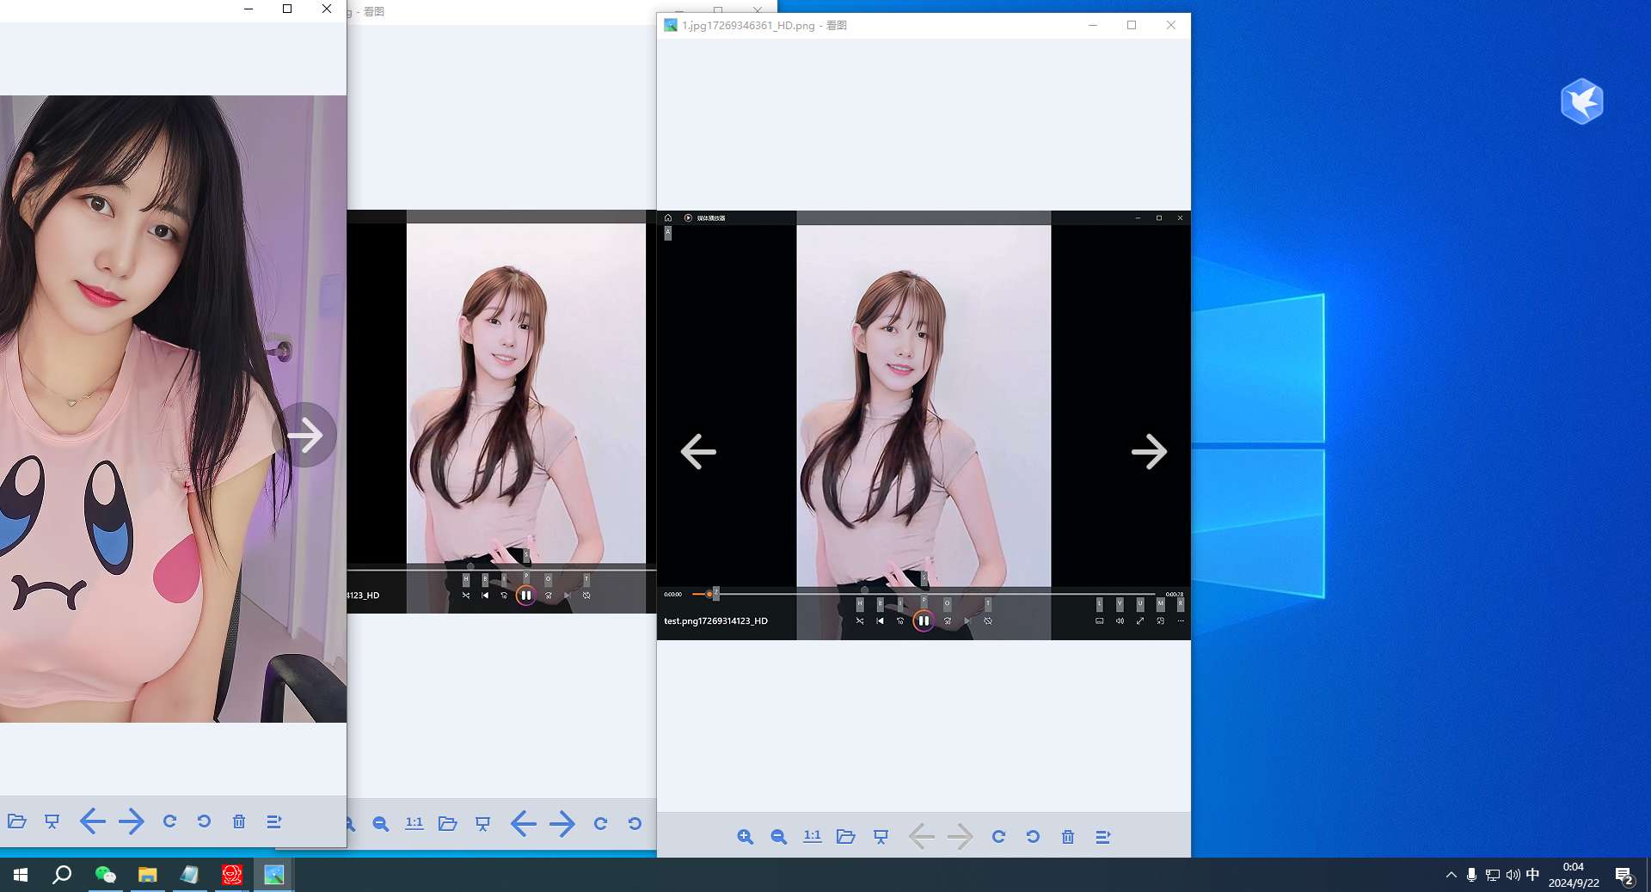The height and width of the screenshot is (892, 1651).
Task: Click 1:1 button in the middle viewer toolbar
Action: pos(414,823)
